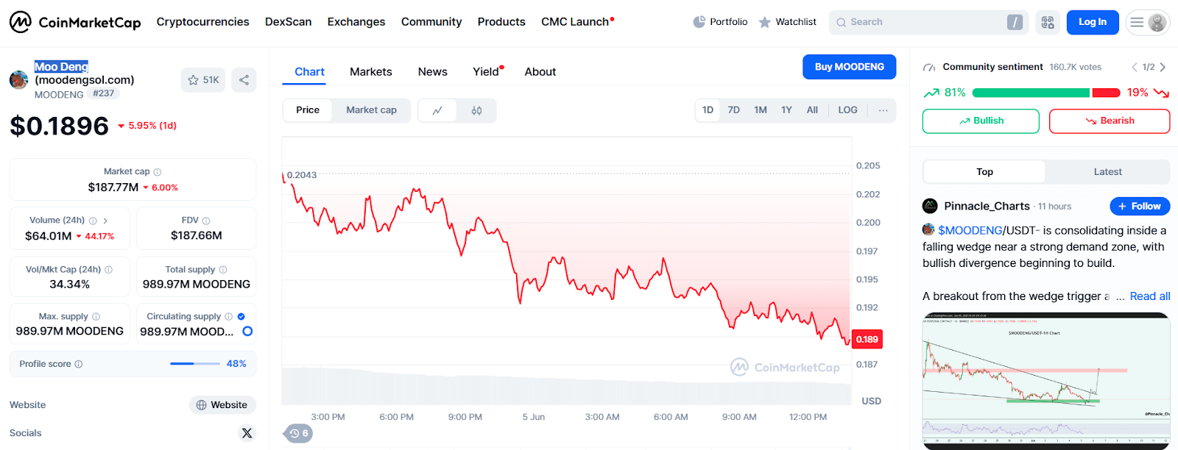1178x450 pixels.
Task: Open the DexScan menu
Action: pos(288,22)
